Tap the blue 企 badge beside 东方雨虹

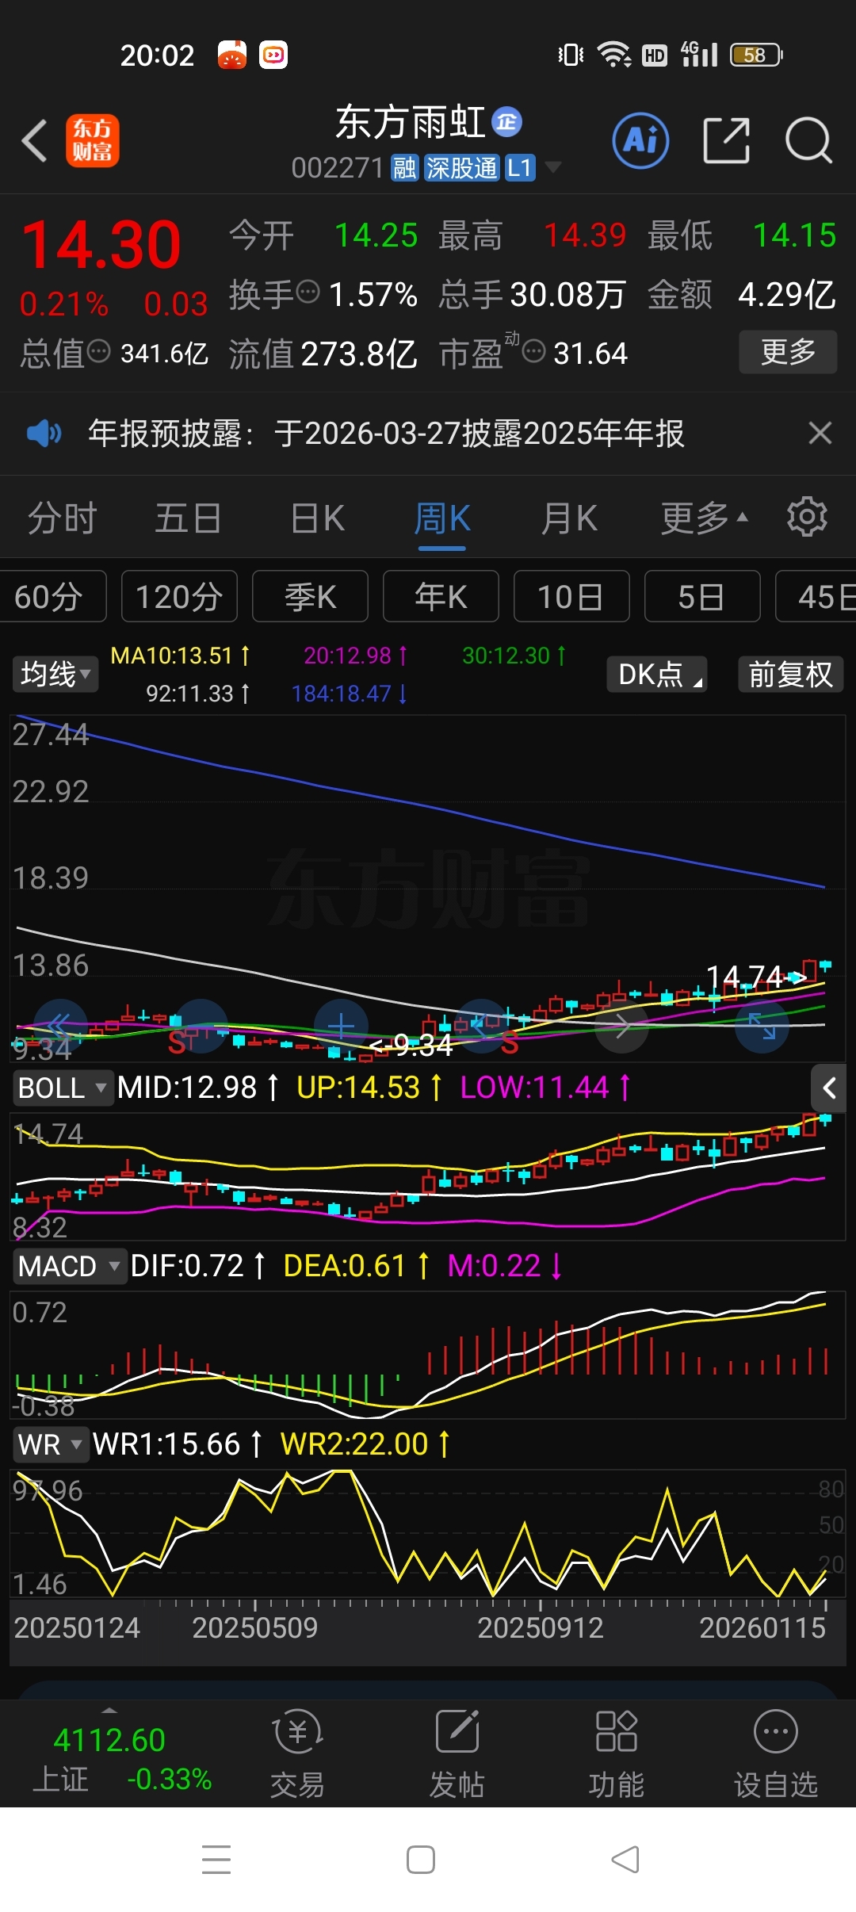pos(506,121)
